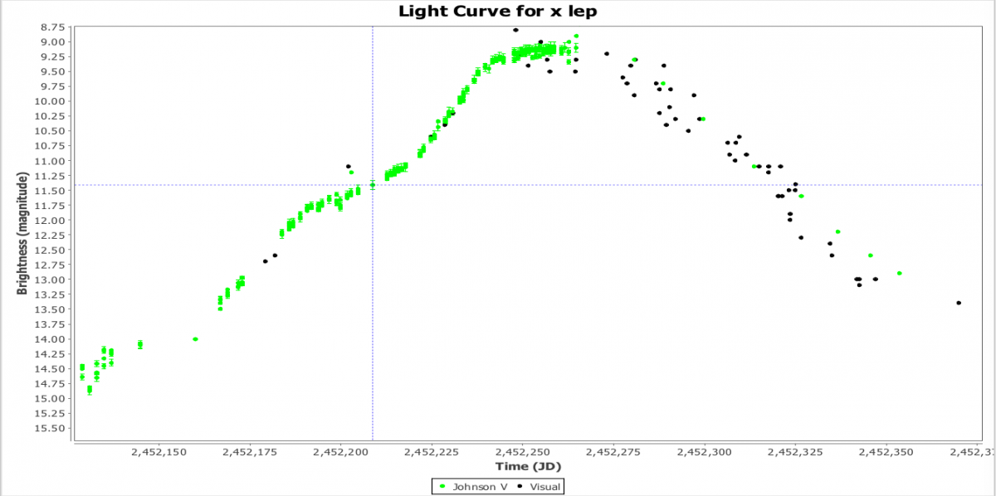This screenshot has height=496, width=996.
Task: Click the 2,452,300 tick label on x-axis
Action: click(x=706, y=452)
